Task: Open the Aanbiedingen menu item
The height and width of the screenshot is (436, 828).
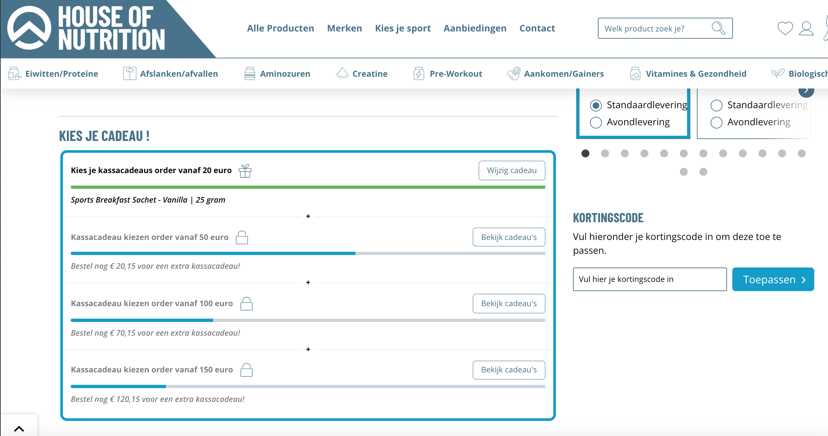Action: pyautogui.click(x=475, y=28)
